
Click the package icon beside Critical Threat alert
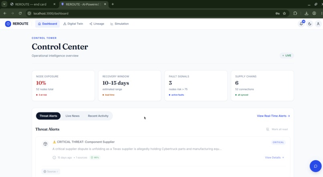(45, 144)
